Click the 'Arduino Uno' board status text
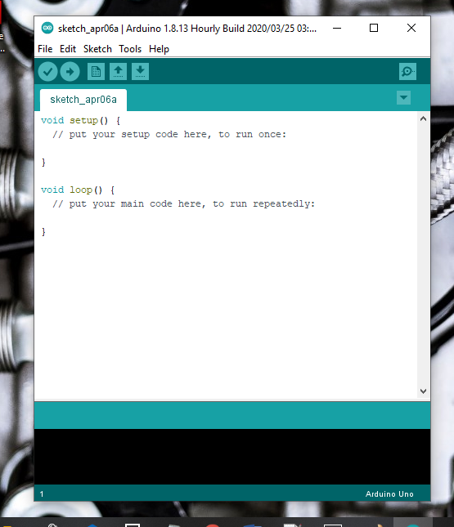The width and height of the screenshot is (454, 527). [389, 494]
